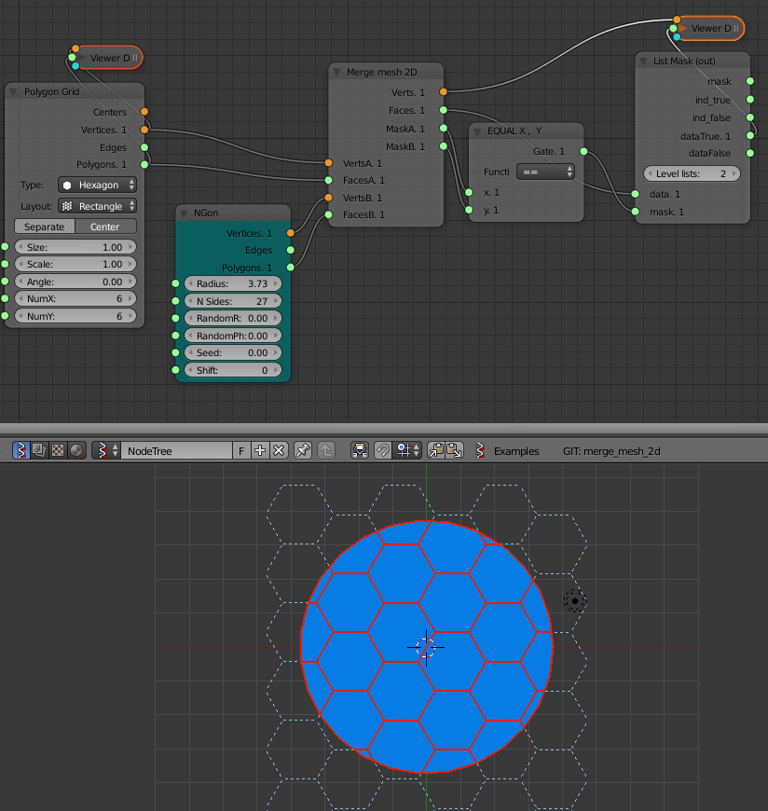Open snap element type dropdown

(x=407, y=450)
